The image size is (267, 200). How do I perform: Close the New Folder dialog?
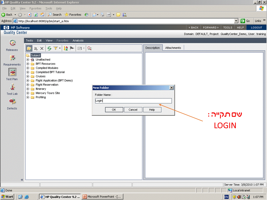[172, 87]
